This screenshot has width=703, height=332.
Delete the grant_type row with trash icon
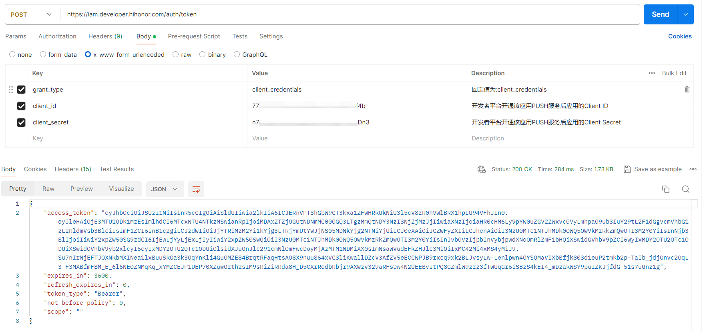coord(687,90)
